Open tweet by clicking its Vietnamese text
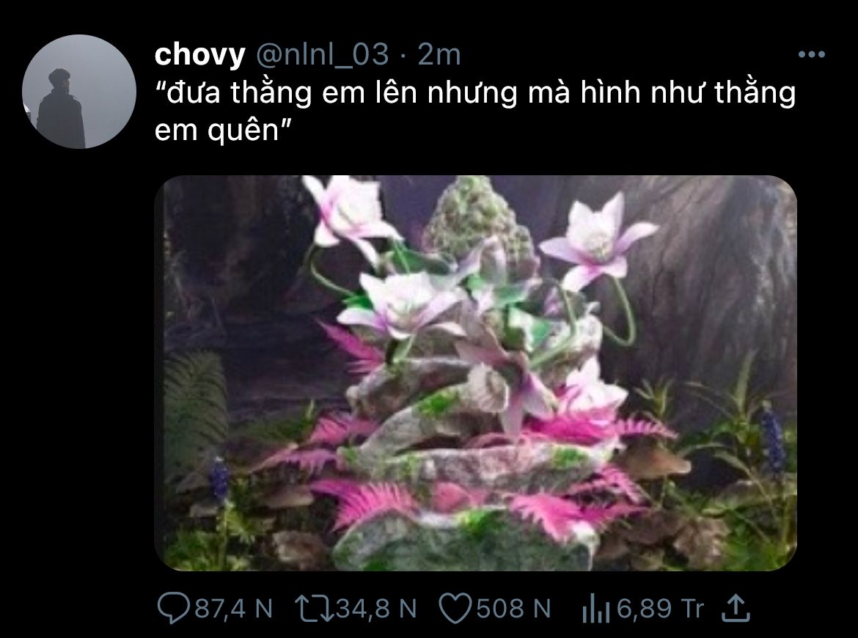The image size is (858, 638). pos(474,111)
